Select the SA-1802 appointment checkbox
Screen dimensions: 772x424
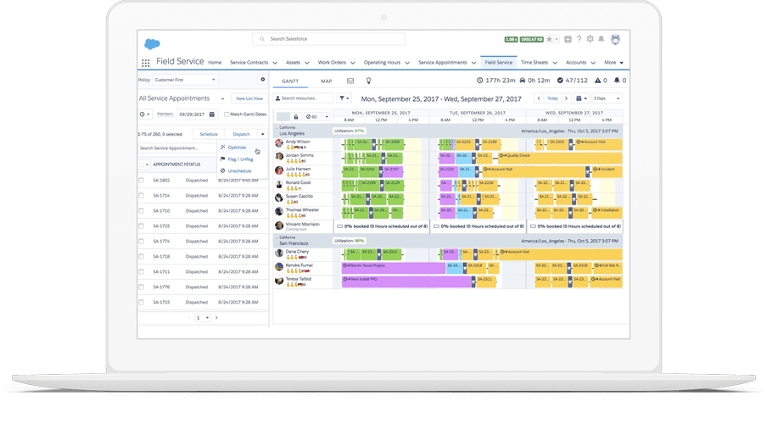point(142,181)
